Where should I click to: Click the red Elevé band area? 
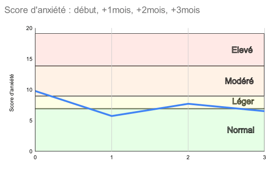[150, 50]
